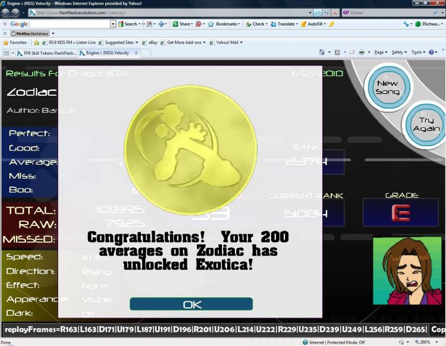Click the Favorites star button

coord(15,43)
